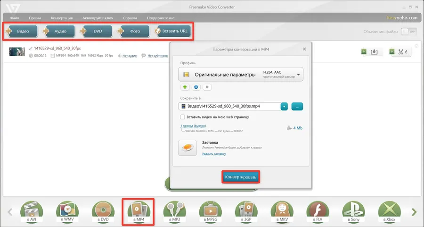Choose the в MP4 output format
This screenshot has height=227, width=424.
(139, 212)
